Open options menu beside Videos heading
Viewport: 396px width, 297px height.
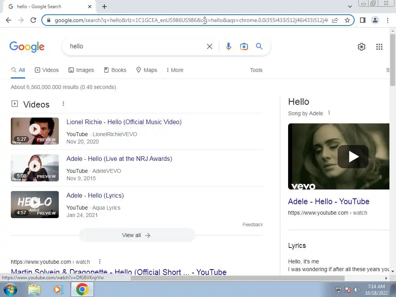coord(63,104)
